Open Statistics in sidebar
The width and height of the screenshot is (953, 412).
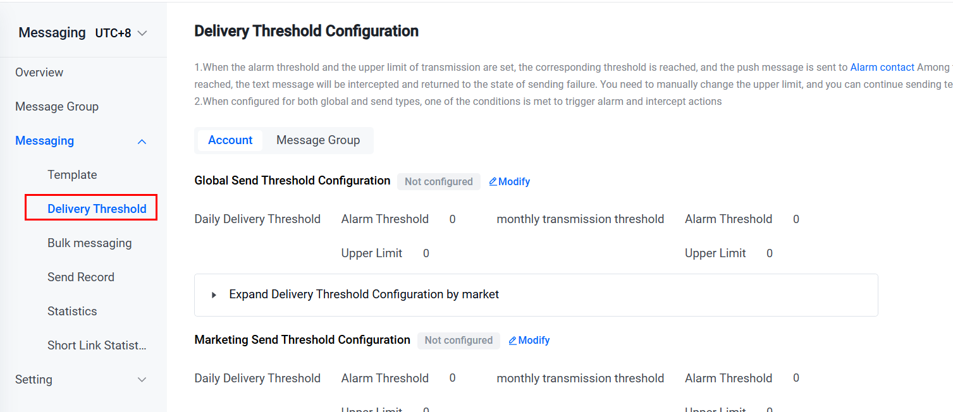72,312
